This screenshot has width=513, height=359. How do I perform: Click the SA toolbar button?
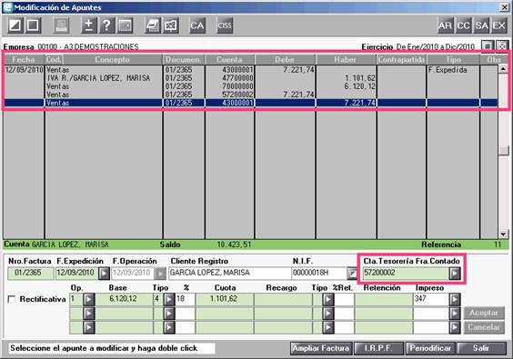[481, 25]
